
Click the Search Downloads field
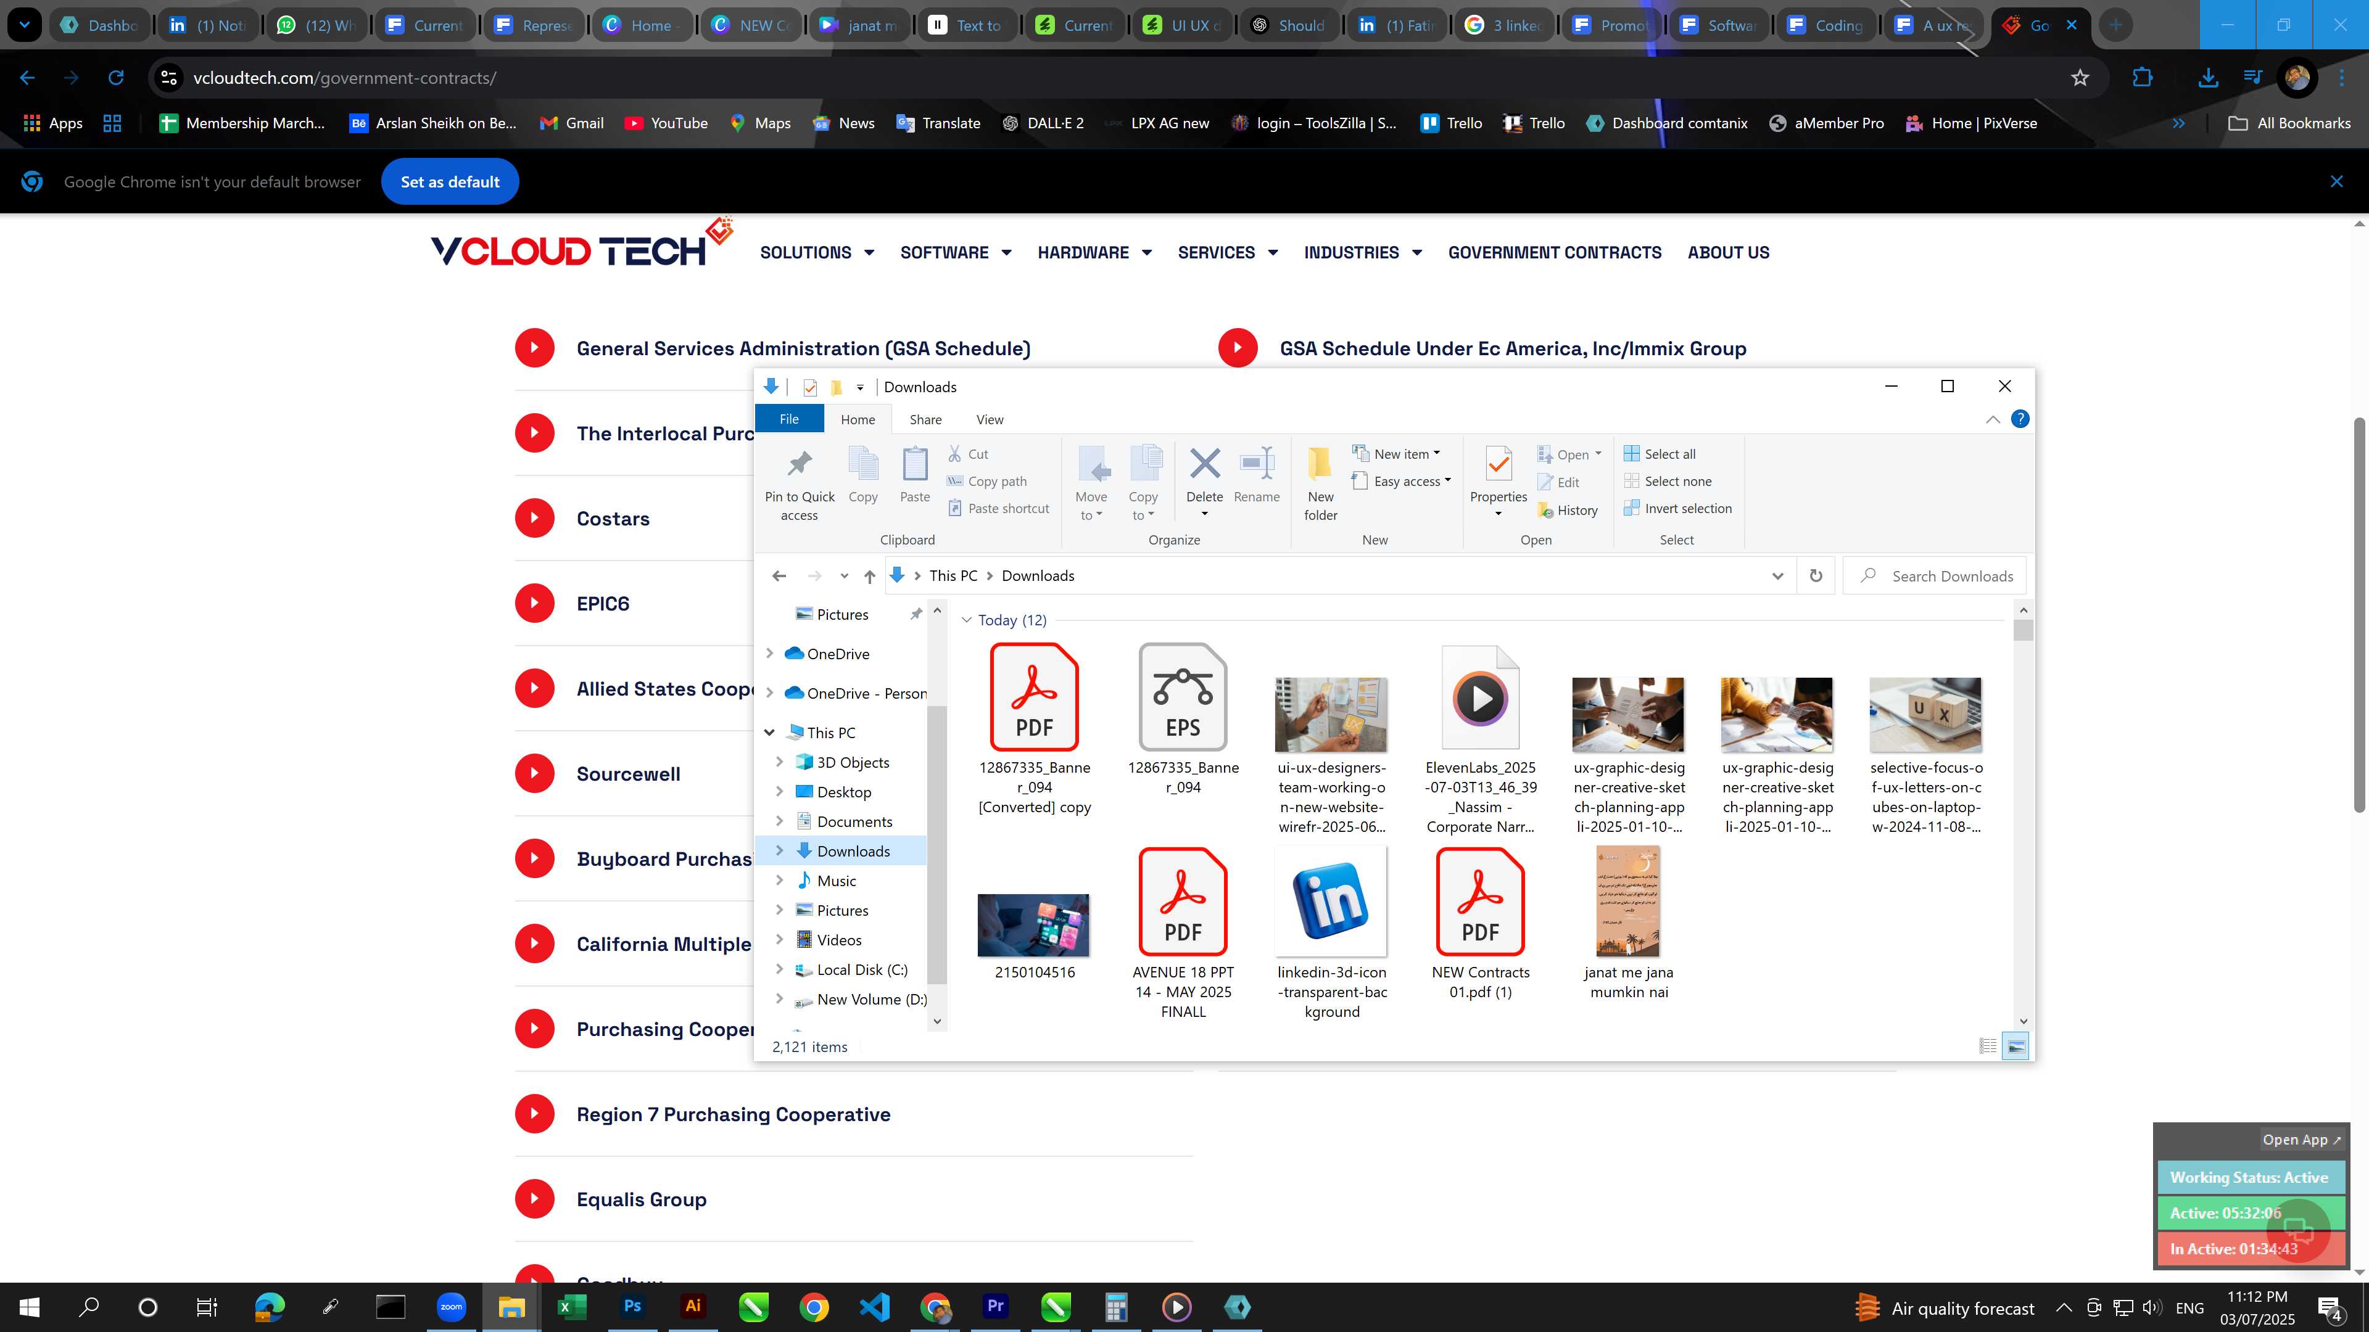(1935, 577)
